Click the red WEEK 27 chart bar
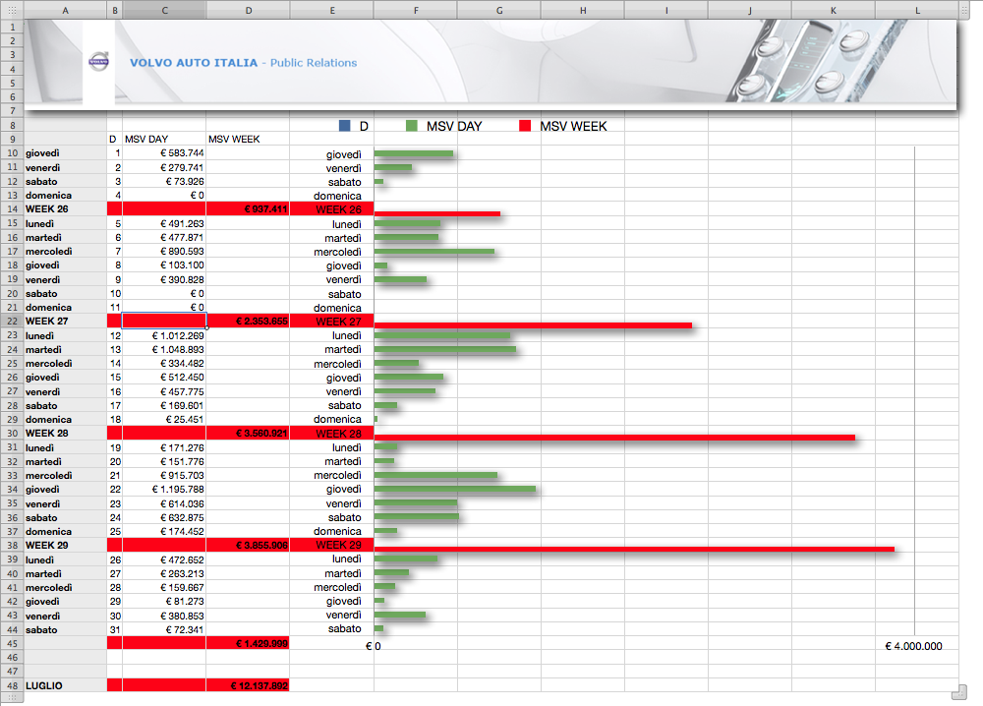 coord(533,324)
